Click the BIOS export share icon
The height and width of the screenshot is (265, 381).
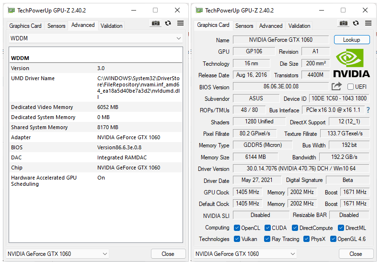tap(336, 86)
